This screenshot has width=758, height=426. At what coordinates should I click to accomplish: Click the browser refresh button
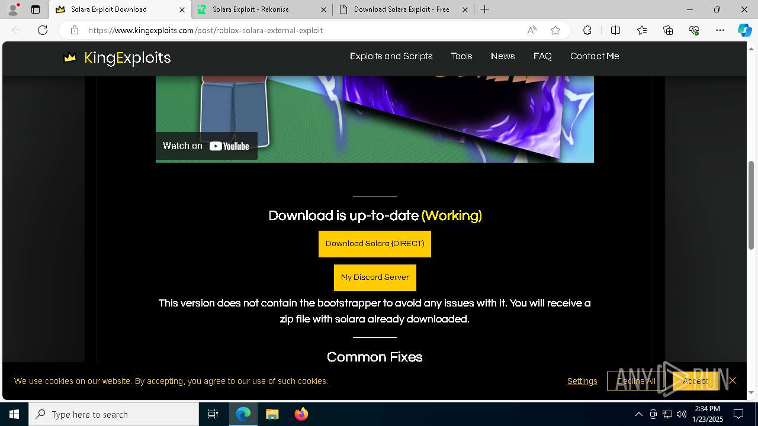[43, 30]
